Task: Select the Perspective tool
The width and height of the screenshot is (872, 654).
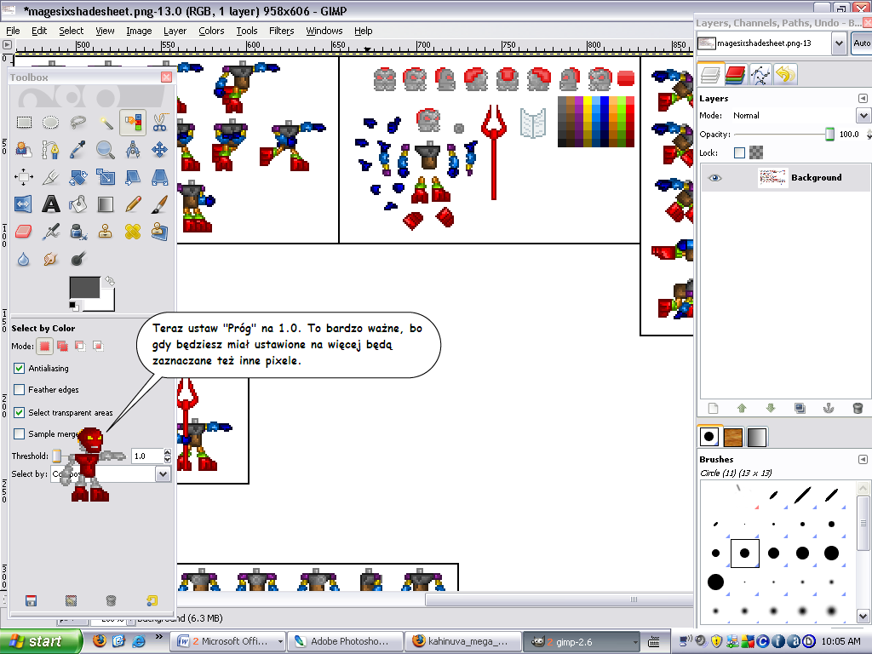Action: [x=159, y=177]
